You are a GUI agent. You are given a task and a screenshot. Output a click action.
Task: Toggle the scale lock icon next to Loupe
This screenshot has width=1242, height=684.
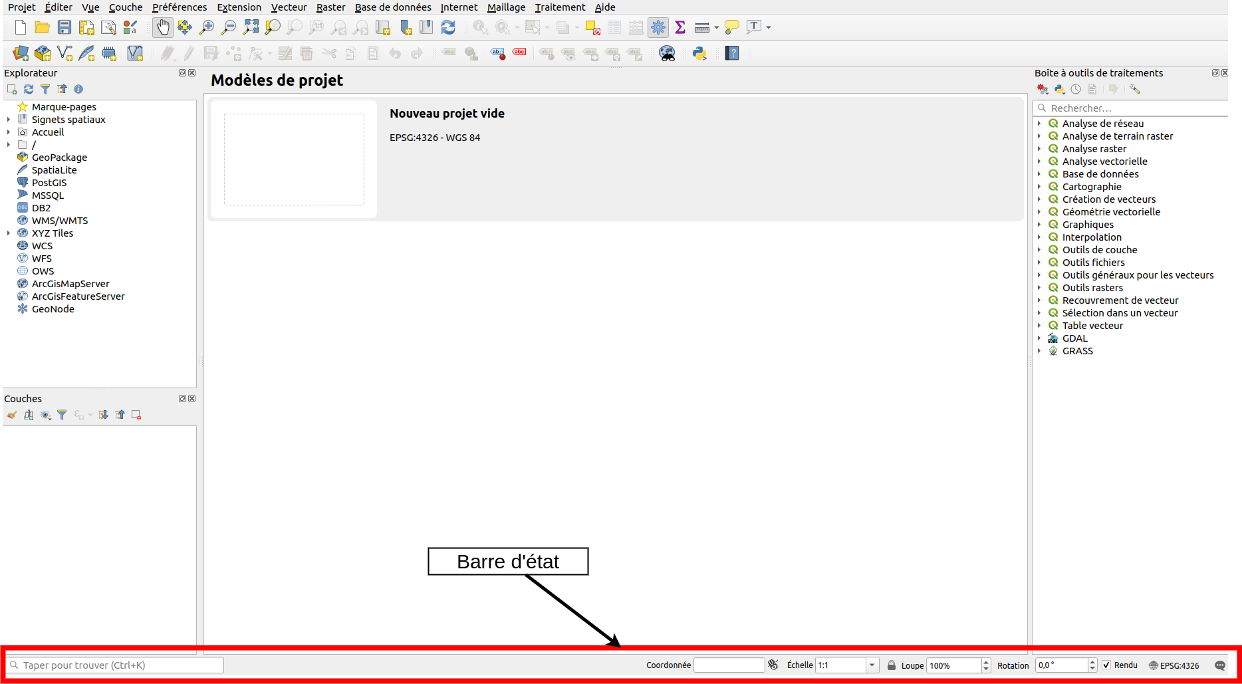tap(892, 665)
